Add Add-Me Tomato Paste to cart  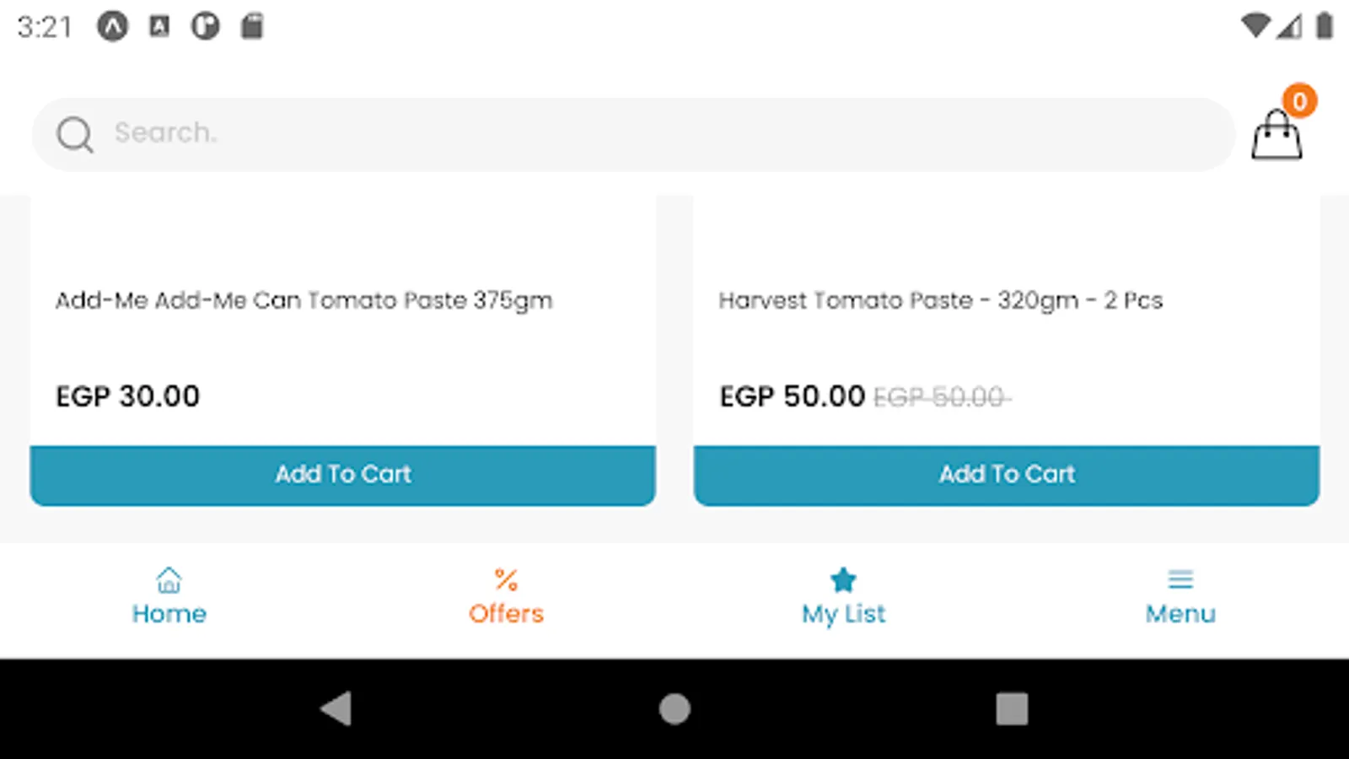342,475
